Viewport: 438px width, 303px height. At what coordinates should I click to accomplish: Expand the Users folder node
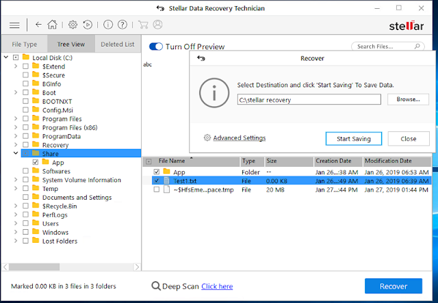tap(16, 224)
